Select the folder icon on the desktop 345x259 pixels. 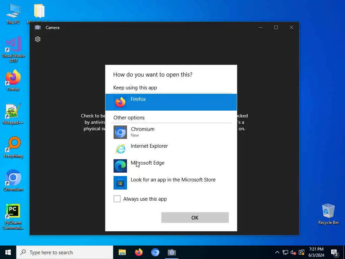click(39, 11)
